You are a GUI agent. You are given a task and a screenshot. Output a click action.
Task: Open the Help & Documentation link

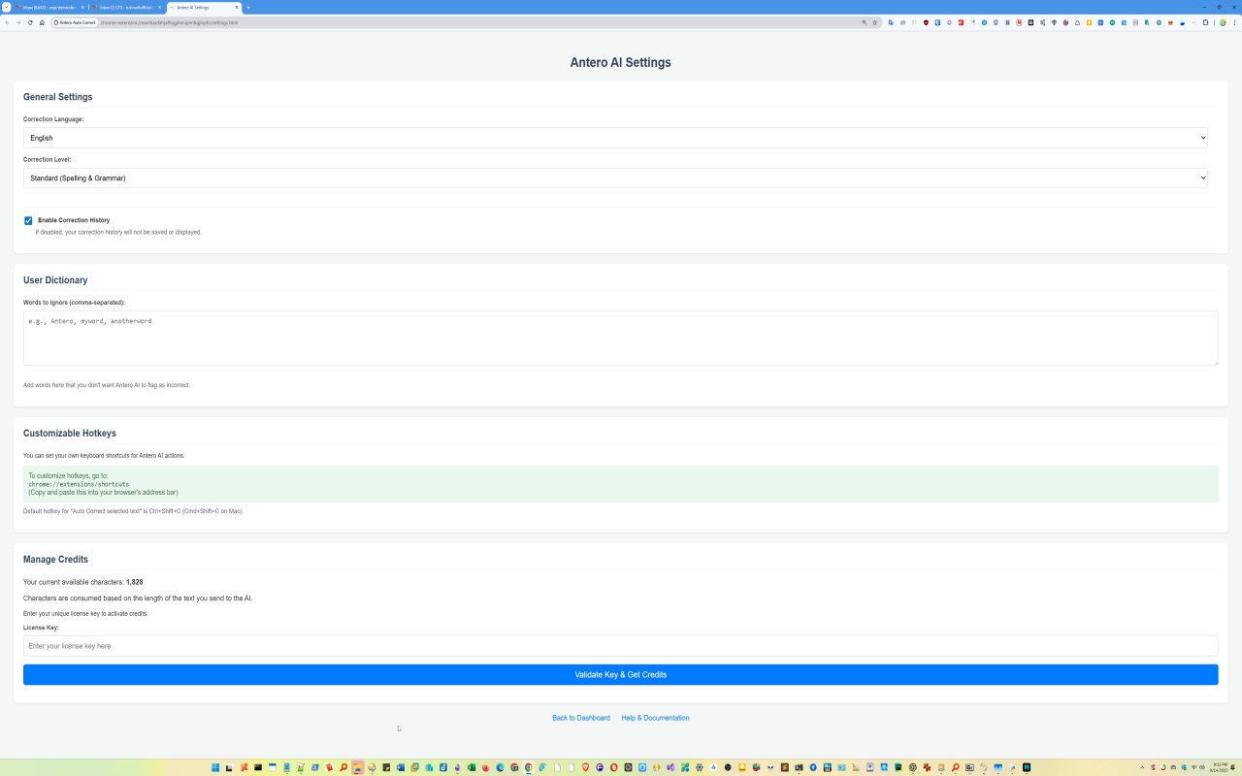click(655, 718)
